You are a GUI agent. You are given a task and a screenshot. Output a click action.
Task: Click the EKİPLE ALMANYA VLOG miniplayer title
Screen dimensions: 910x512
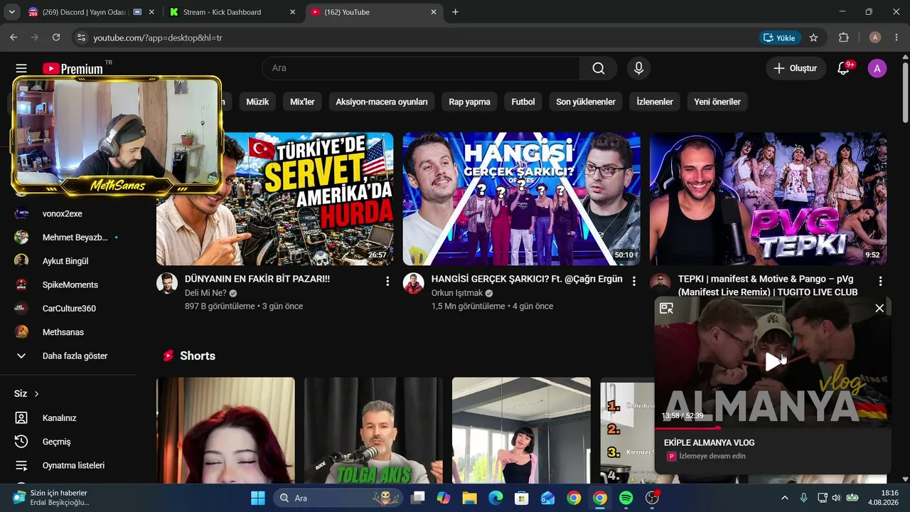pos(709,442)
